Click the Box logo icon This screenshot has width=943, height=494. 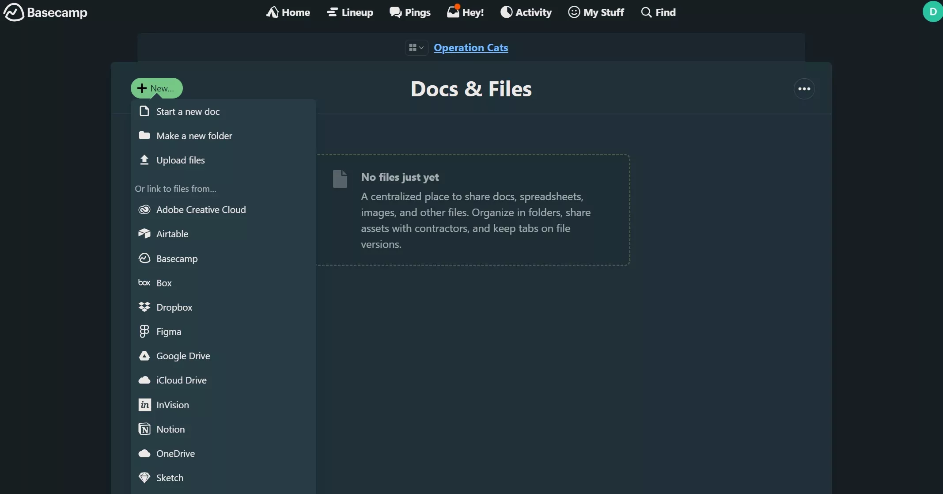point(144,282)
